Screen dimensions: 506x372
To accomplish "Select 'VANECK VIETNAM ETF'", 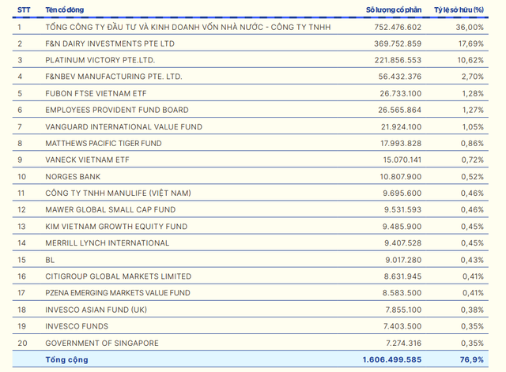I will 87,160.
